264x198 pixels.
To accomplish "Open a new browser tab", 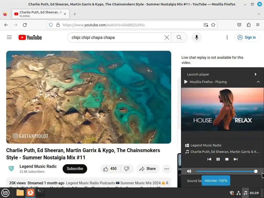I will [x=75, y=14].
